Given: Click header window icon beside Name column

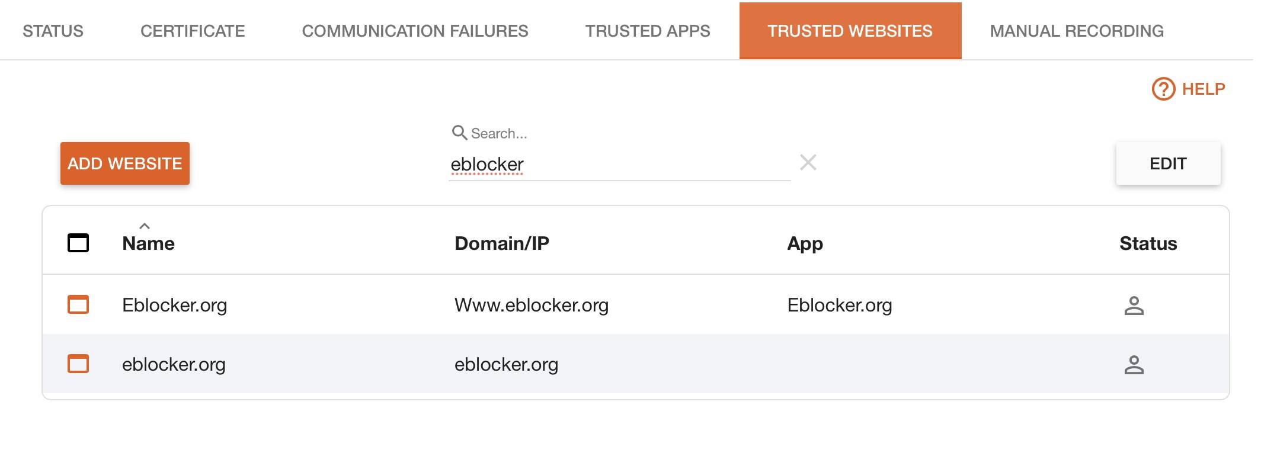Looking at the screenshot, I should (x=78, y=243).
